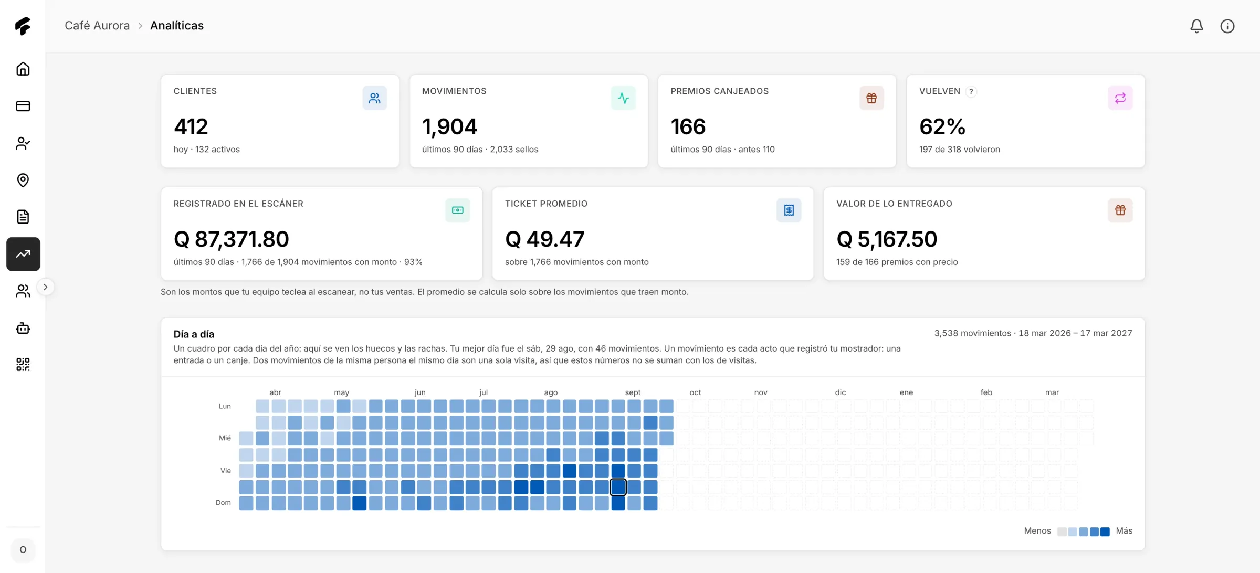Click the 'Dom' row label in heatmap
The image size is (1260, 573).
point(223,503)
